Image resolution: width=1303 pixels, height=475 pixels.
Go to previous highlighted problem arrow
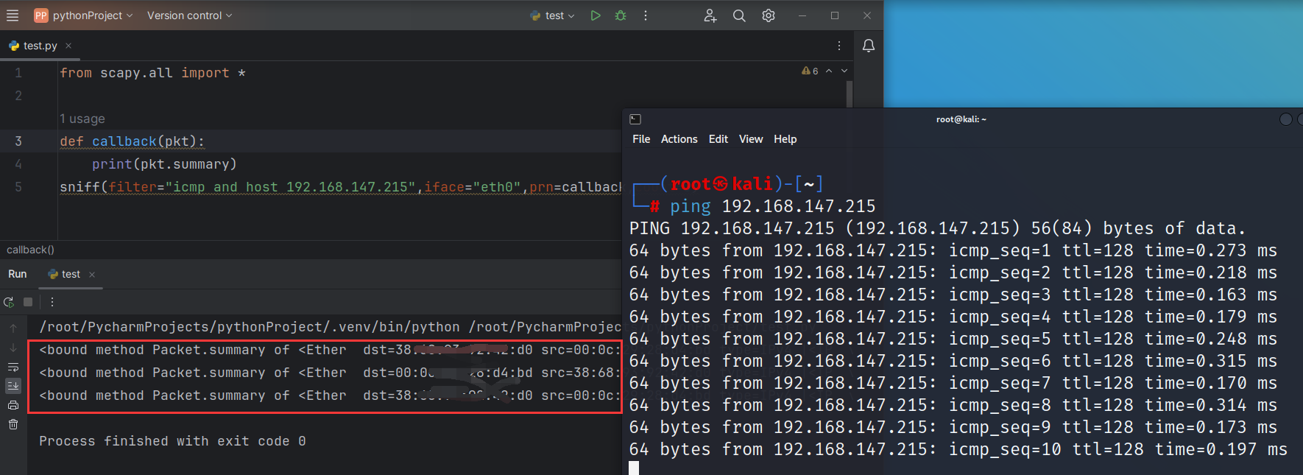pos(829,71)
